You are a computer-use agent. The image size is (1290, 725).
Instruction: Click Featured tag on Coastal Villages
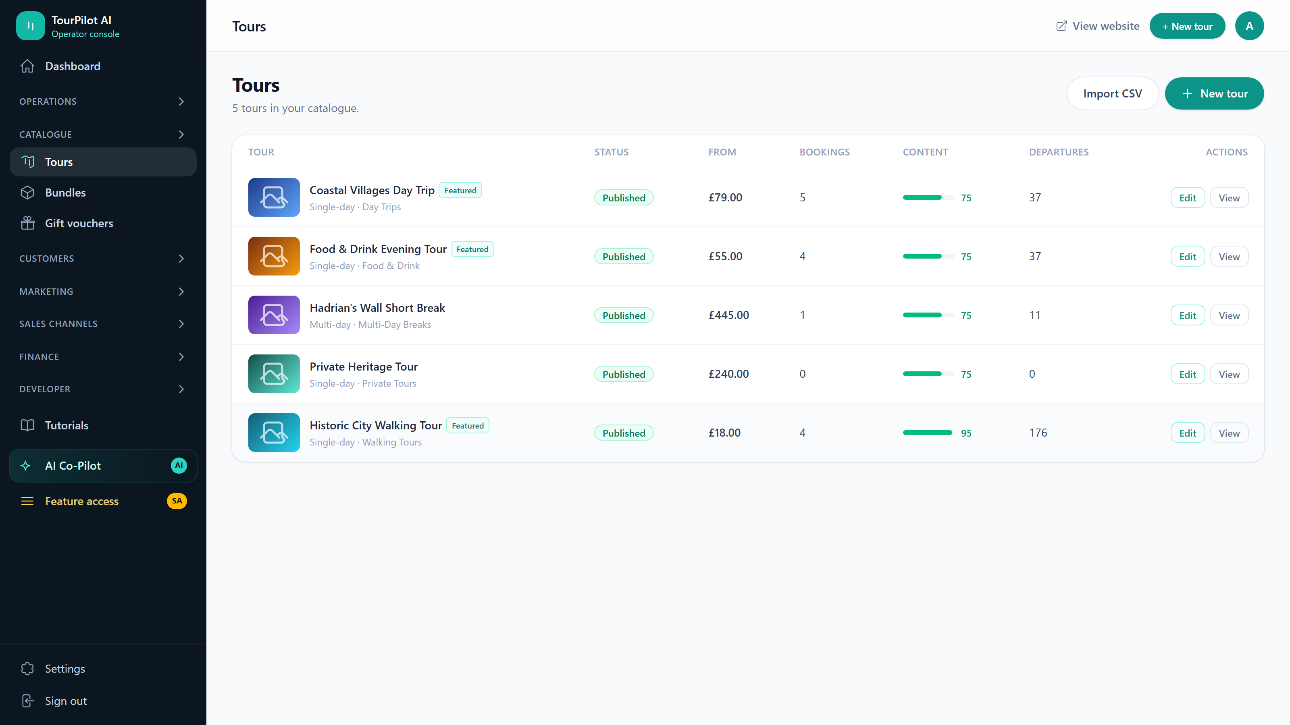[460, 191]
